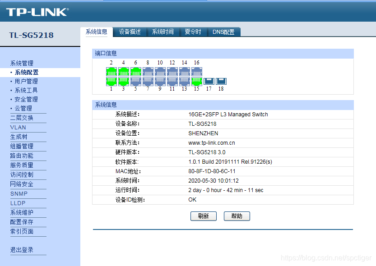Click the 端口信息 section header

(106, 53)
